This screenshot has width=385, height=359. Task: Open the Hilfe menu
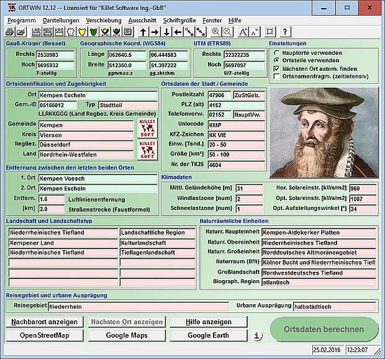click(x=235, y=20)
